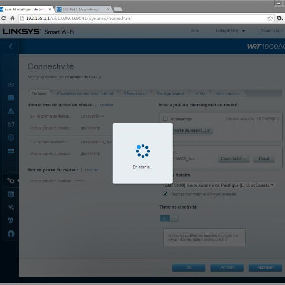This screenshot has width=285, height=285.
Task: Click the Appliquer button
Action: [x=266, y=267]
